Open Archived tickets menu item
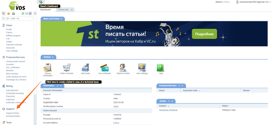 point(13,116)
